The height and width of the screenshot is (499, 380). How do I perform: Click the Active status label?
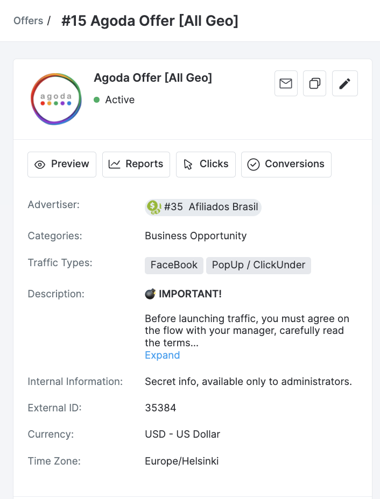(x=120, y=100)
